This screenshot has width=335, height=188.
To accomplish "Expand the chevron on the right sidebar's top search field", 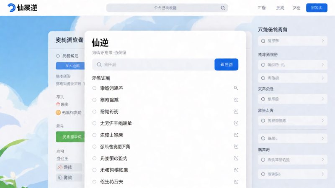I will point(323,41).
